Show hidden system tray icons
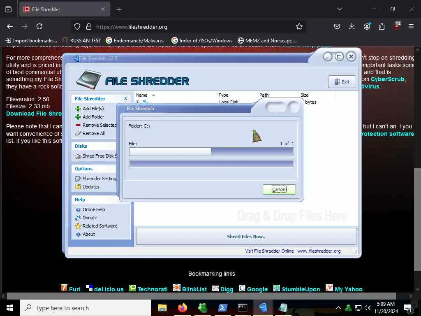Screen dimensions: 421x316 coord(338,308)
